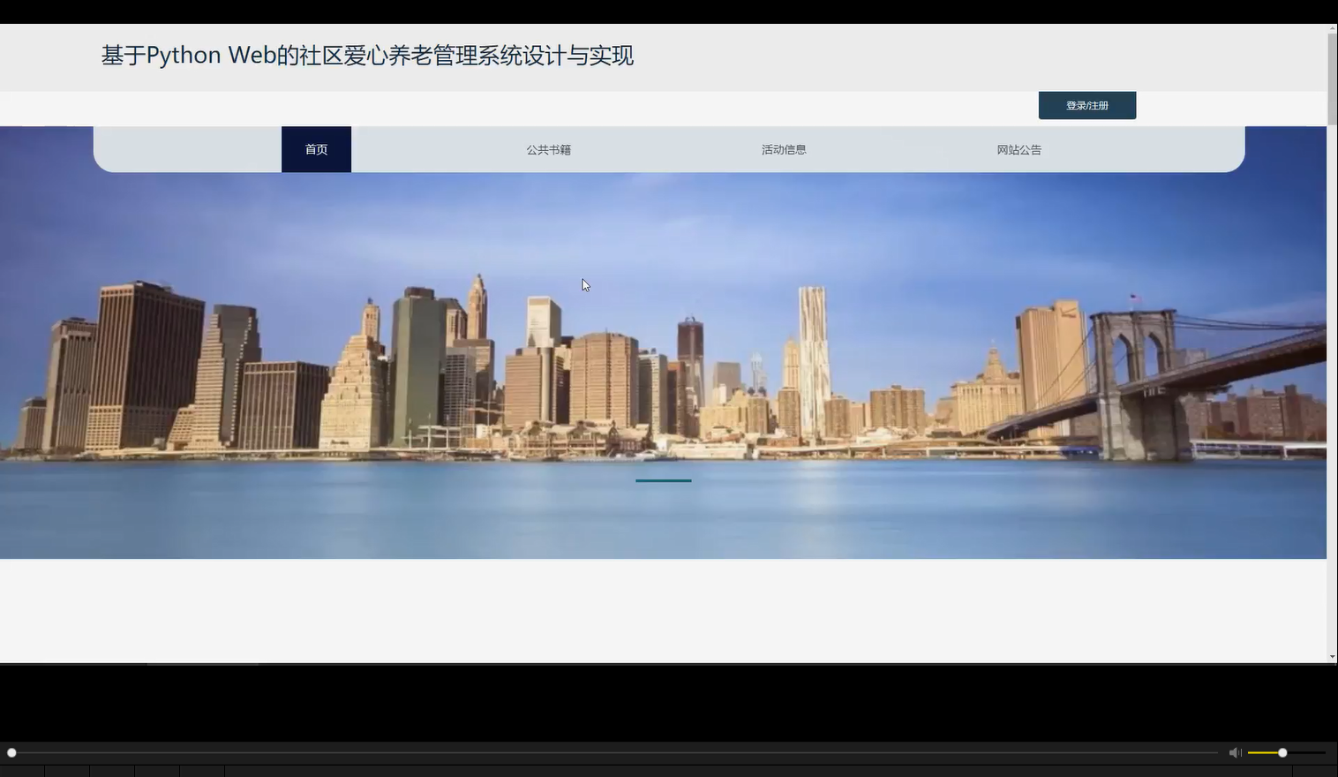Image resolution: width=1338 pixels, height=777 pixels.
Task: Click the video progress bar playhead
Action: click(x=11, y=752)
